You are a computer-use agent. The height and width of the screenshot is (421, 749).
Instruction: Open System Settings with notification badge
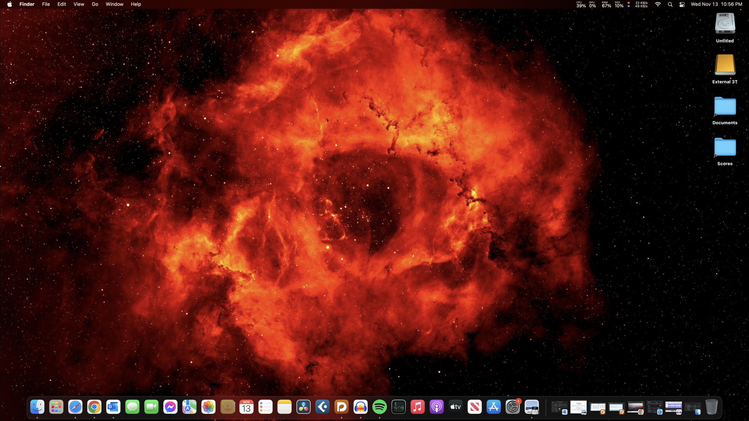pos(512,407)
